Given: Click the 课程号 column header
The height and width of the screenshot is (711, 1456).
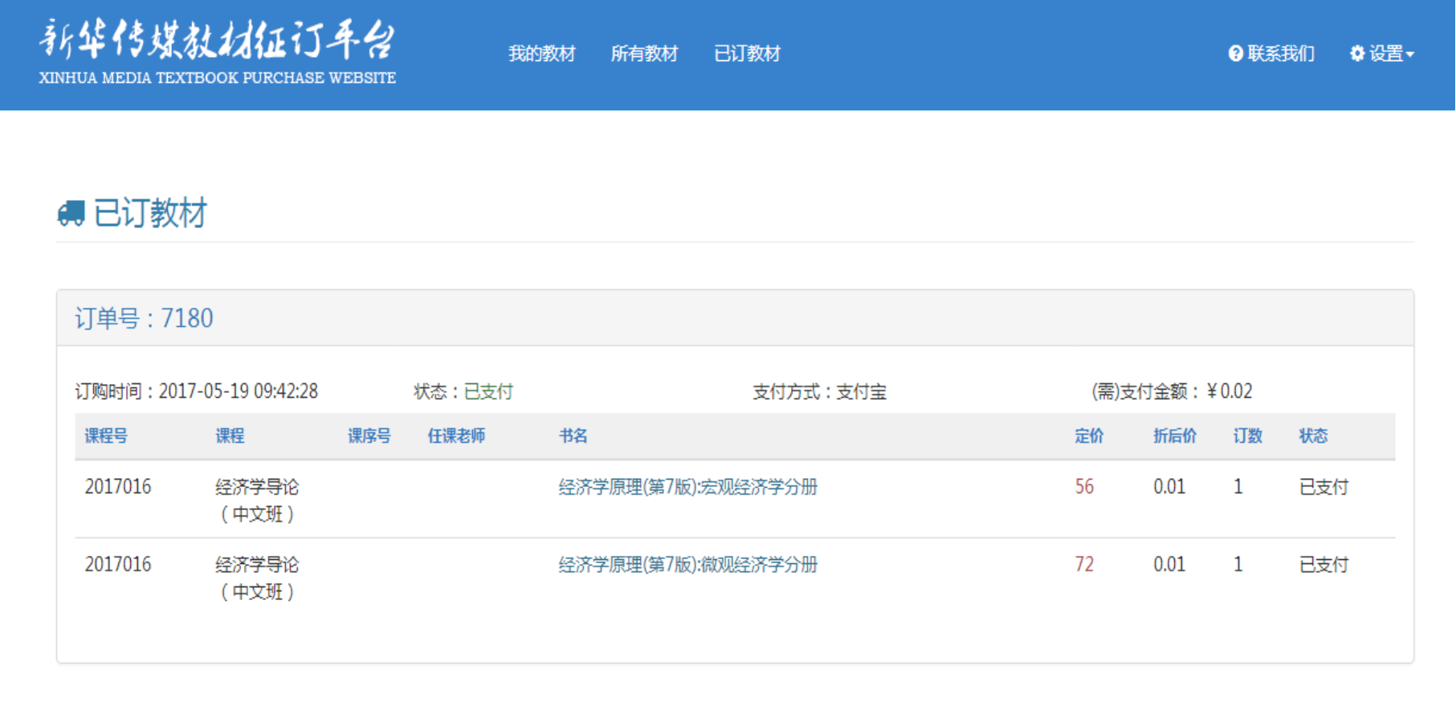Looking at the screenshot, I should (106, 436).
